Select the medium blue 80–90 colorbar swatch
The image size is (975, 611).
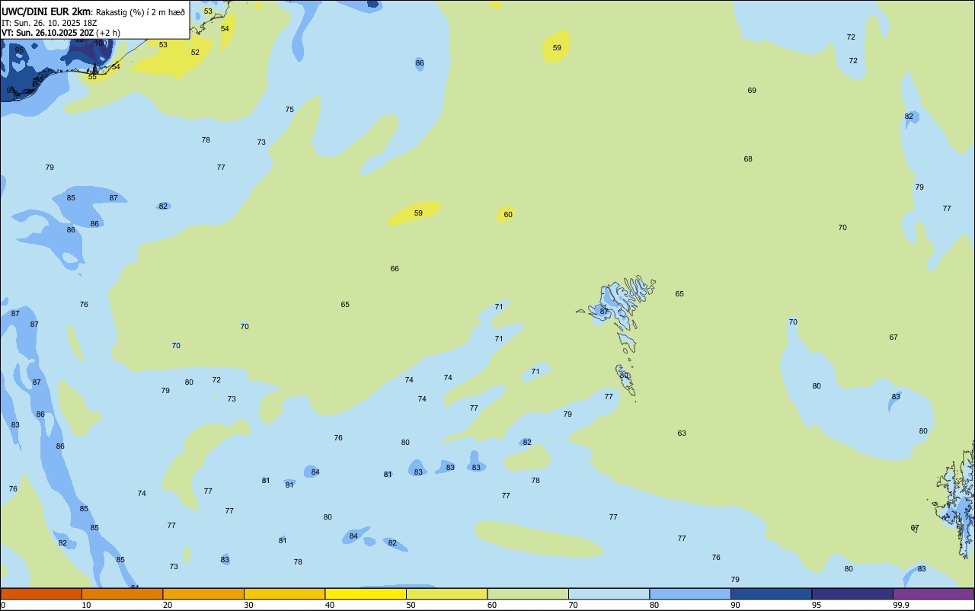[690, 593]
